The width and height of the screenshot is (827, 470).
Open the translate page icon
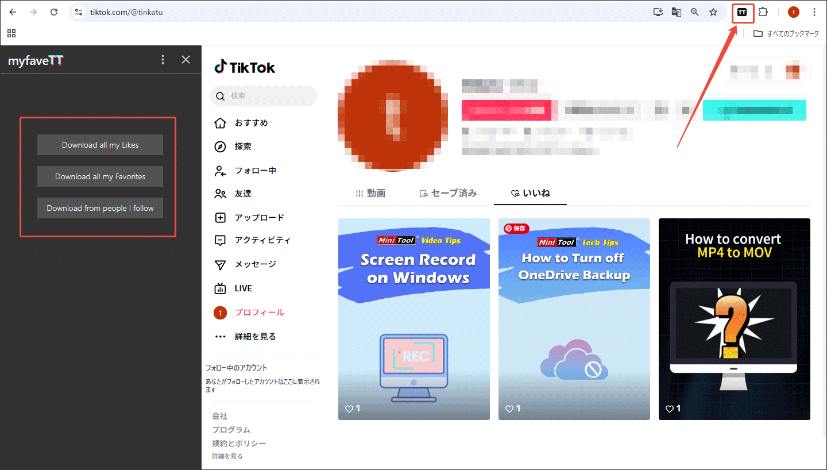677,12
